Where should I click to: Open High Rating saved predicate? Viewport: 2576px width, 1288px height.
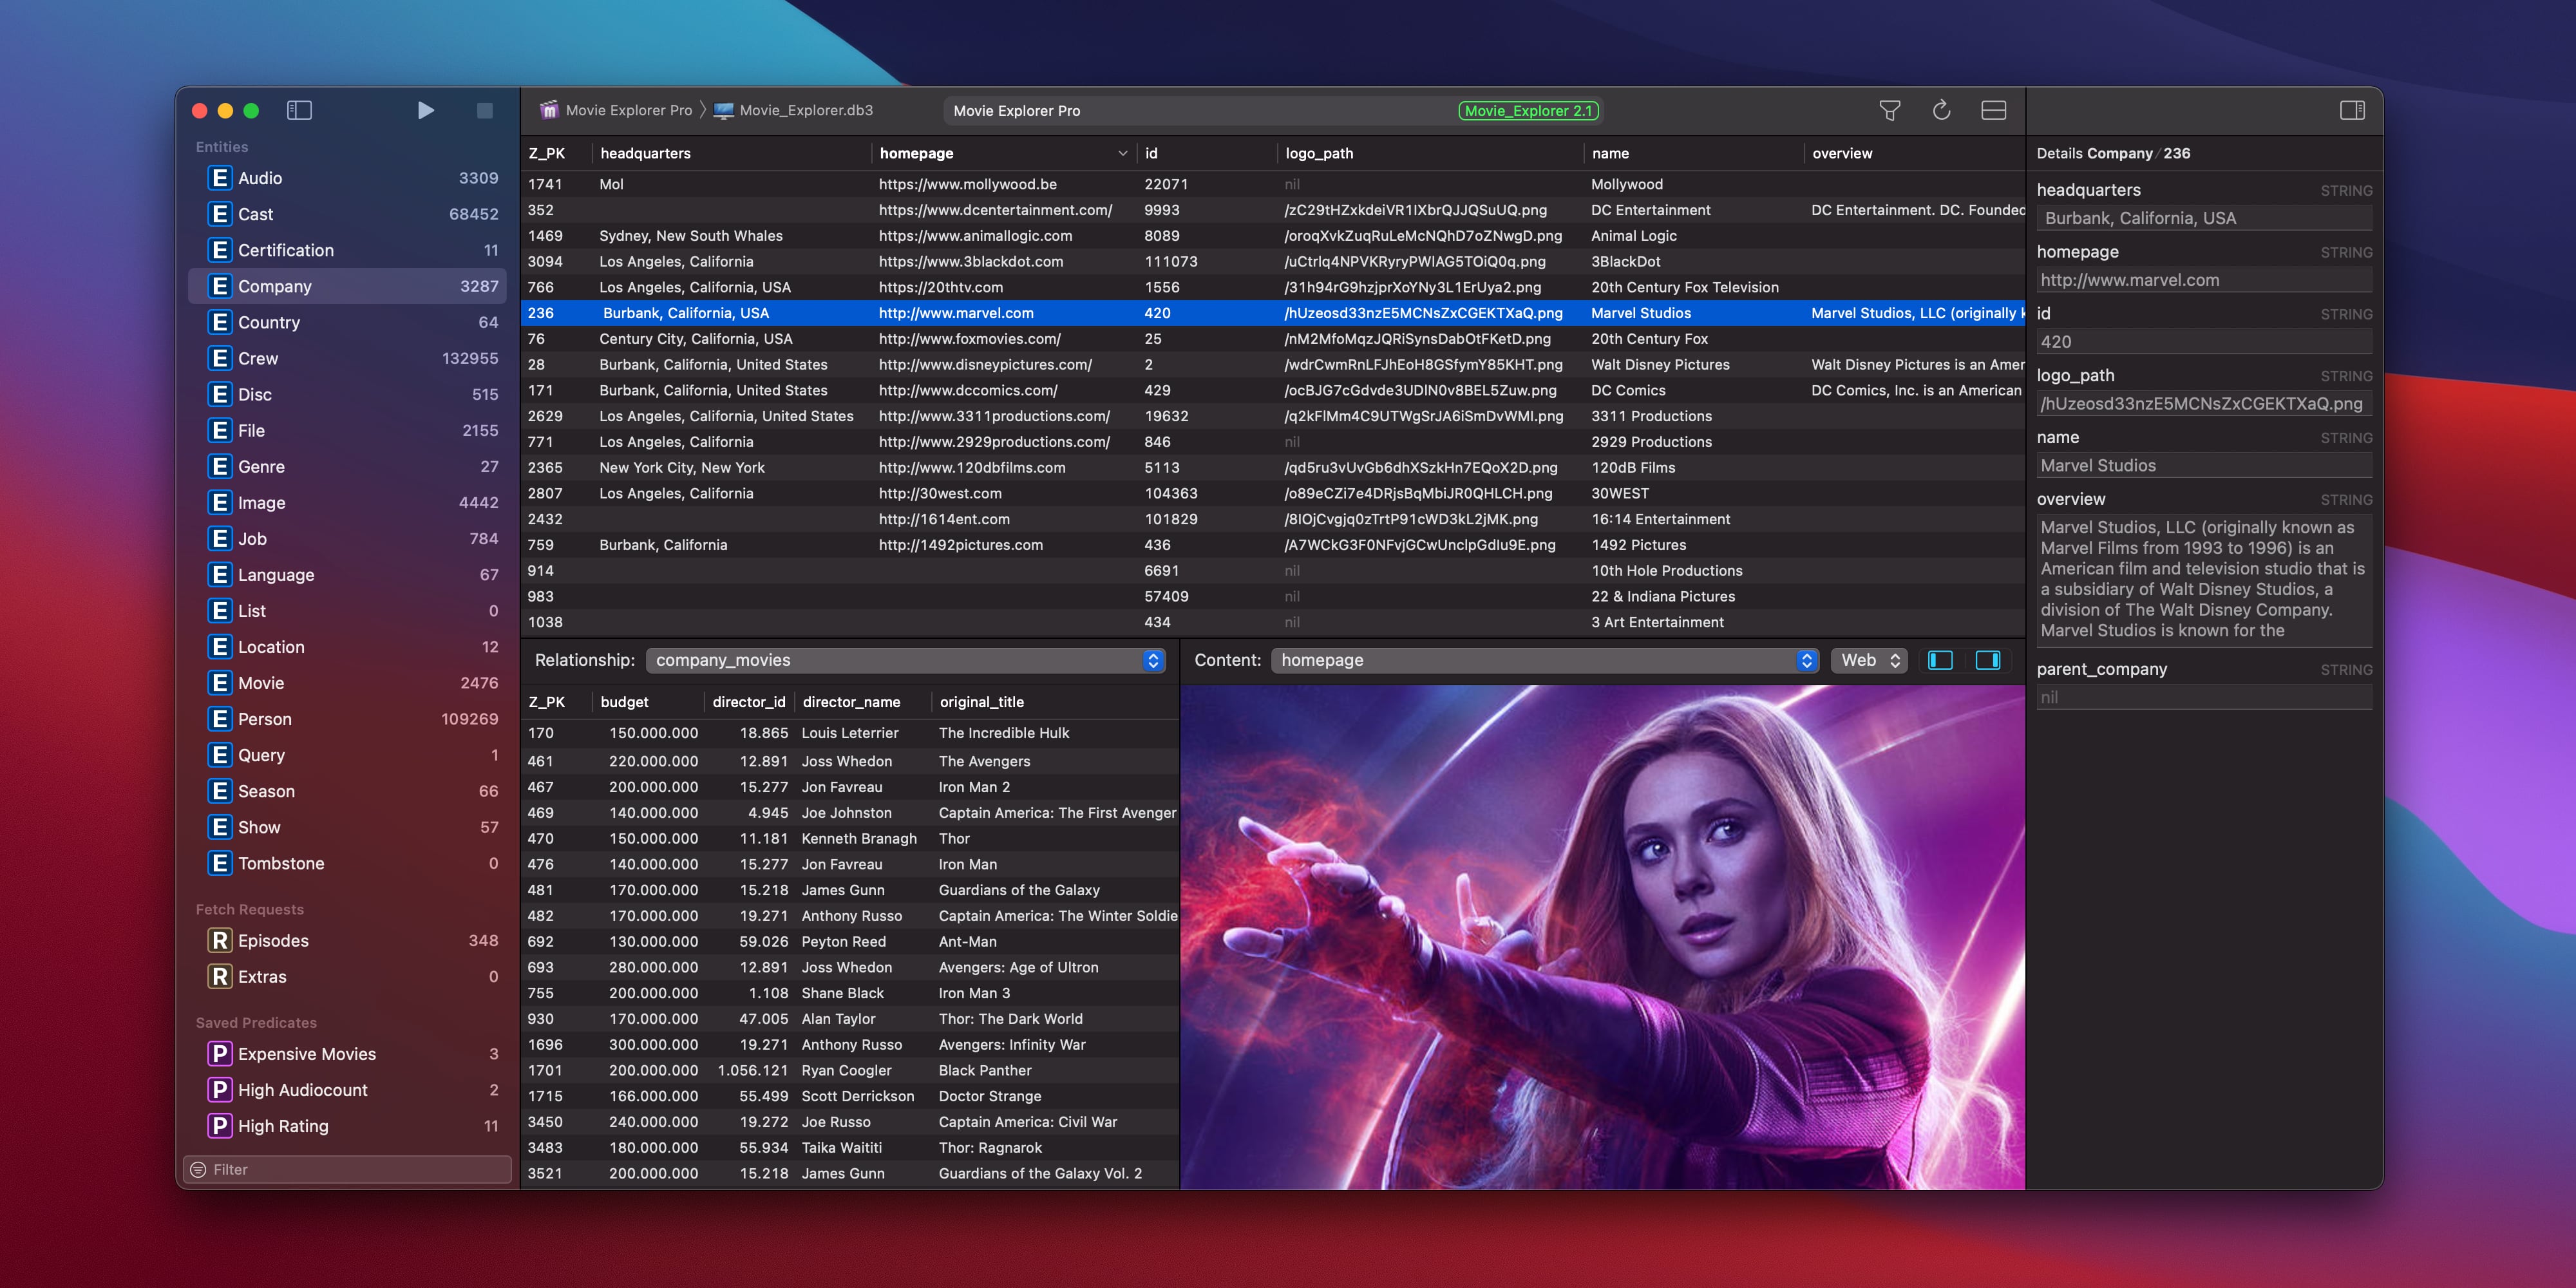point(347,1126)
